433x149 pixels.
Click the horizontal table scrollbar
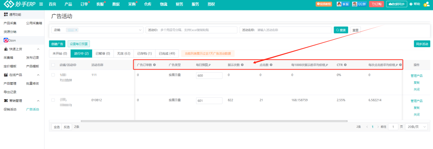[x=214, y=121]
